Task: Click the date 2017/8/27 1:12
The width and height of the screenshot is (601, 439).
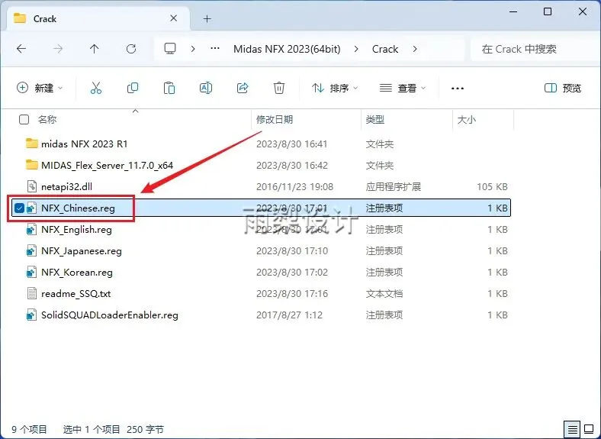Action: point(289,315)
